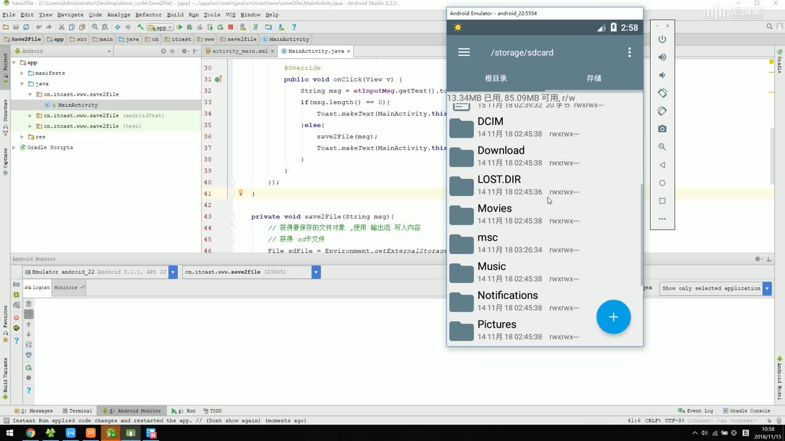Expand the Gradle Scripts node
Viewport: 785px width, 441px height.
(15, 147)
